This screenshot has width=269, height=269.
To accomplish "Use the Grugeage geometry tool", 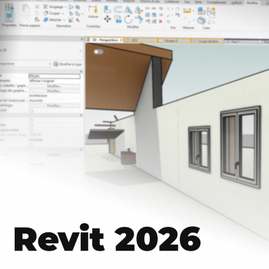I will [x=53, y=7].
